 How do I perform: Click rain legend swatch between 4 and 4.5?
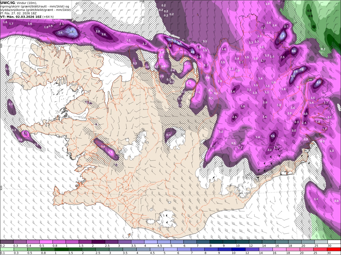click(143, 249)
